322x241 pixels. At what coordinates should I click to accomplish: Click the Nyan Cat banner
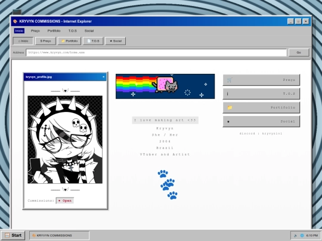pyautogui.click(x=165, y=86)
